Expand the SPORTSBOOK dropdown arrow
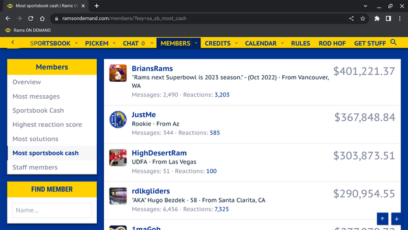Screen dimensions: 408x230 pyautogui.click(x=76, y=43)
